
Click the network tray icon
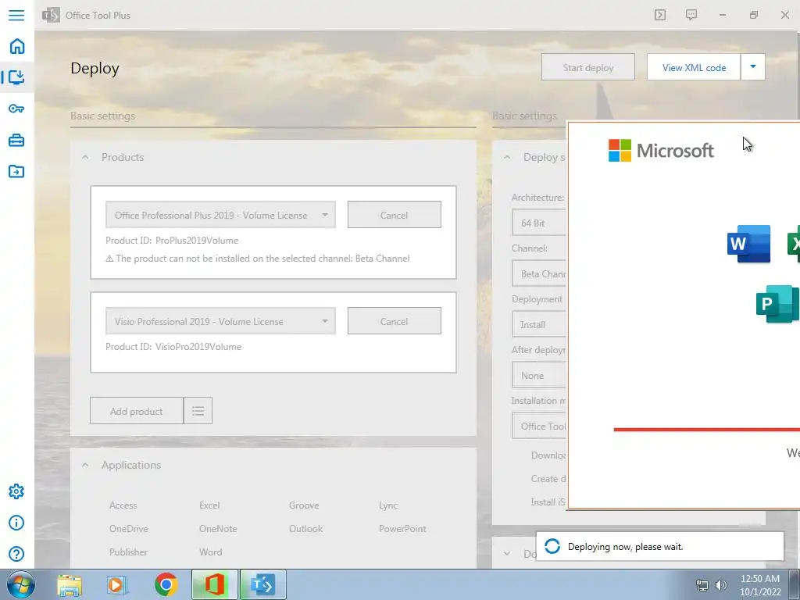point(702,585)
